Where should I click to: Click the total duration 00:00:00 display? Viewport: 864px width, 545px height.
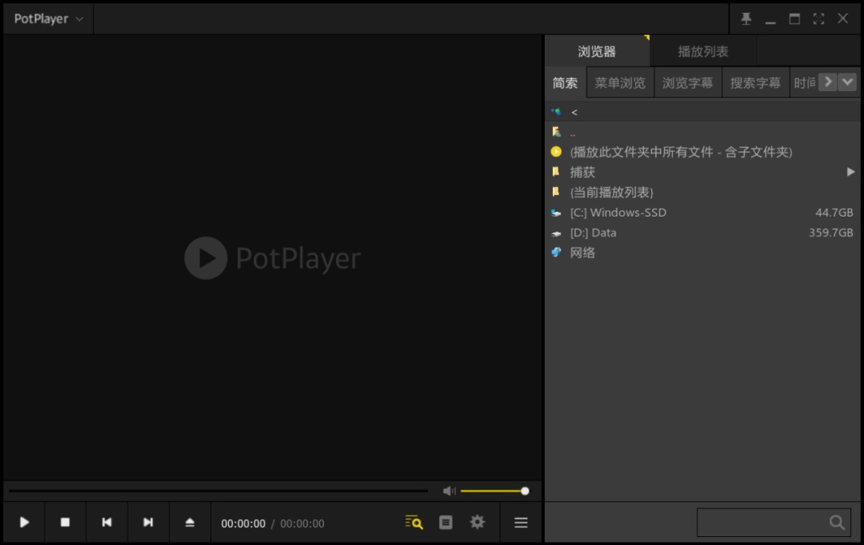click(302, 523)
